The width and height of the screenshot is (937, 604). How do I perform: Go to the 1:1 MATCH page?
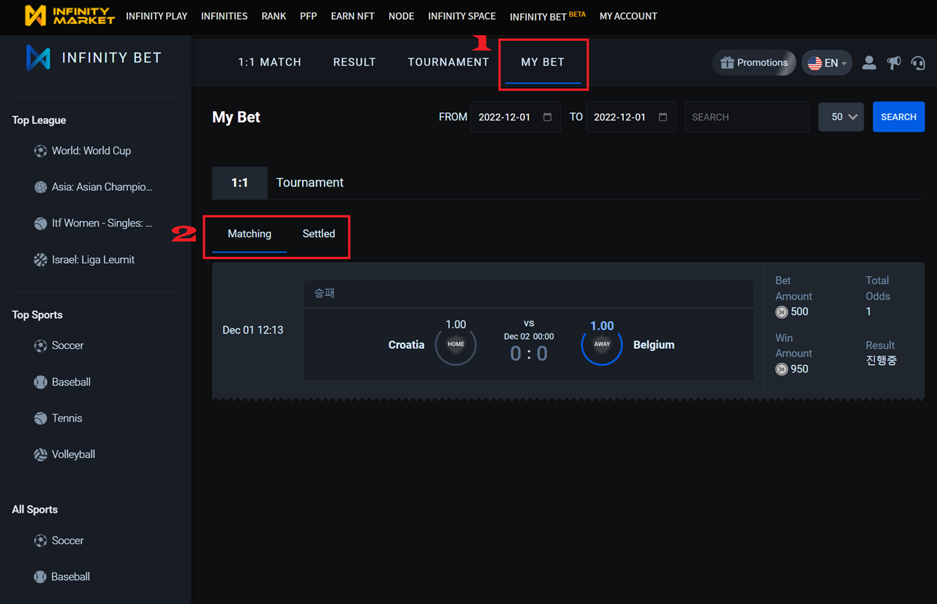pyautogui.click(x=269, y=62)
